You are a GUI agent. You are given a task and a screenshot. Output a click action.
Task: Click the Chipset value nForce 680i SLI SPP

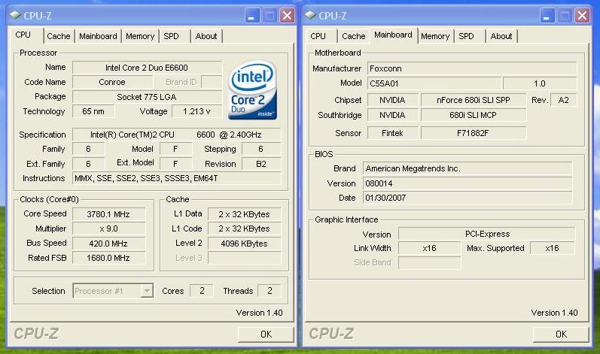point(474,100)
